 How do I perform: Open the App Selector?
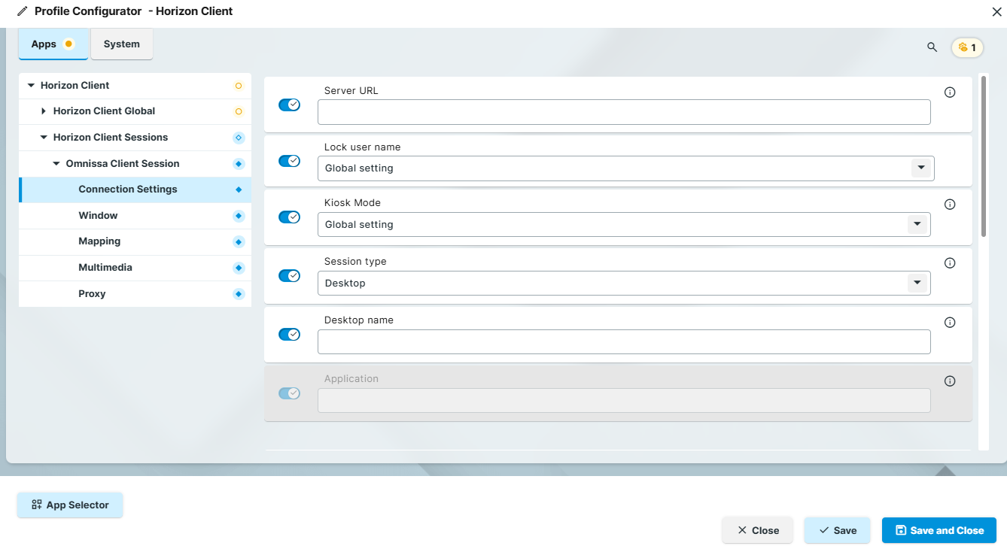(69, 505)
